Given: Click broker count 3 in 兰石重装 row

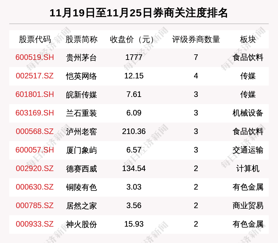Looking at the screenshot, I should coord(196,113).
